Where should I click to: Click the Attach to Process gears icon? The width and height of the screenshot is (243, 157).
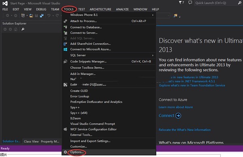(65, 21)
